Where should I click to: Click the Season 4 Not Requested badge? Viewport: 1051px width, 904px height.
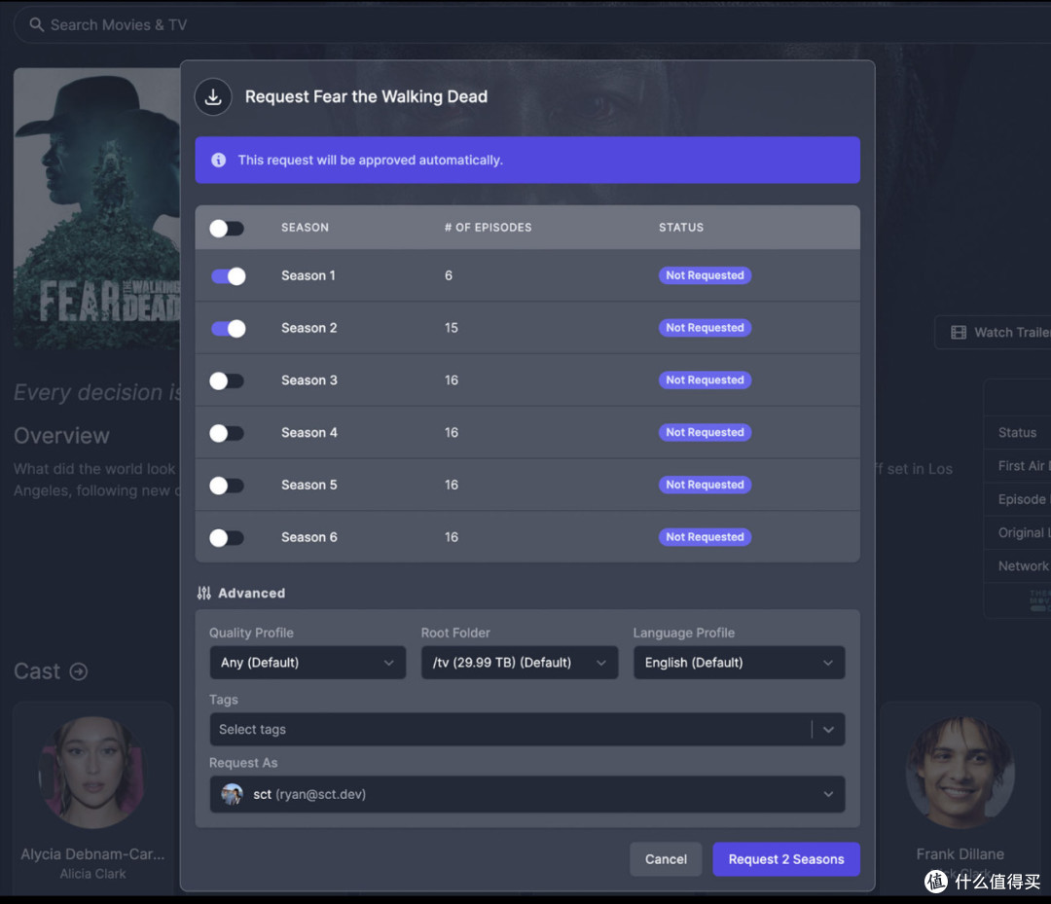[x=705, y=432]
